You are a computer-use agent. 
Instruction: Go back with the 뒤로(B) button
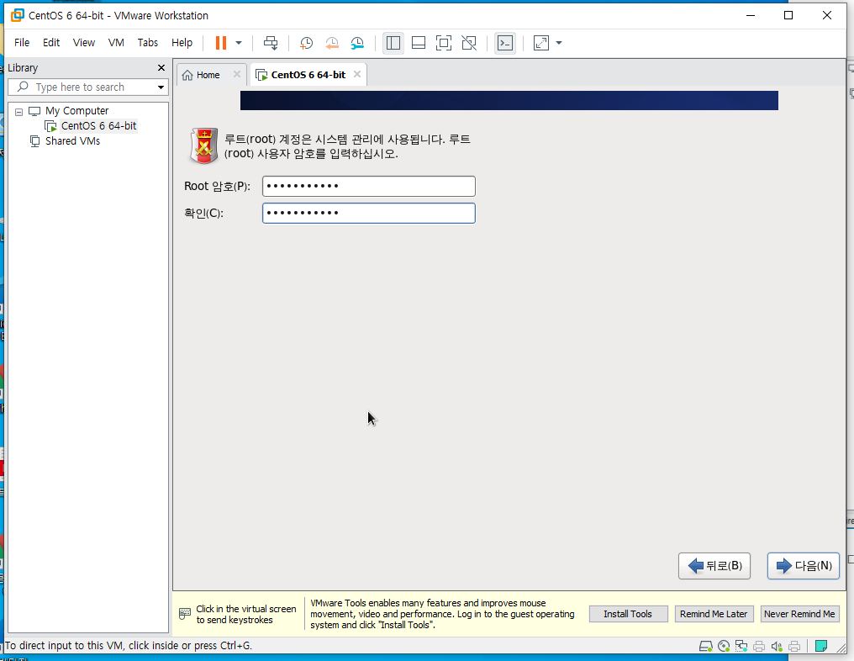tap(714, 566)
